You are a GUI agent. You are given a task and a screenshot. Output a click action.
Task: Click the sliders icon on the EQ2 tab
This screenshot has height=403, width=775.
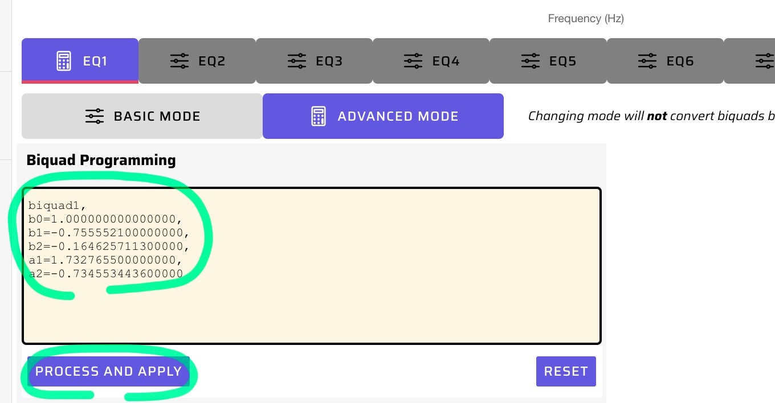coord(180,61)
